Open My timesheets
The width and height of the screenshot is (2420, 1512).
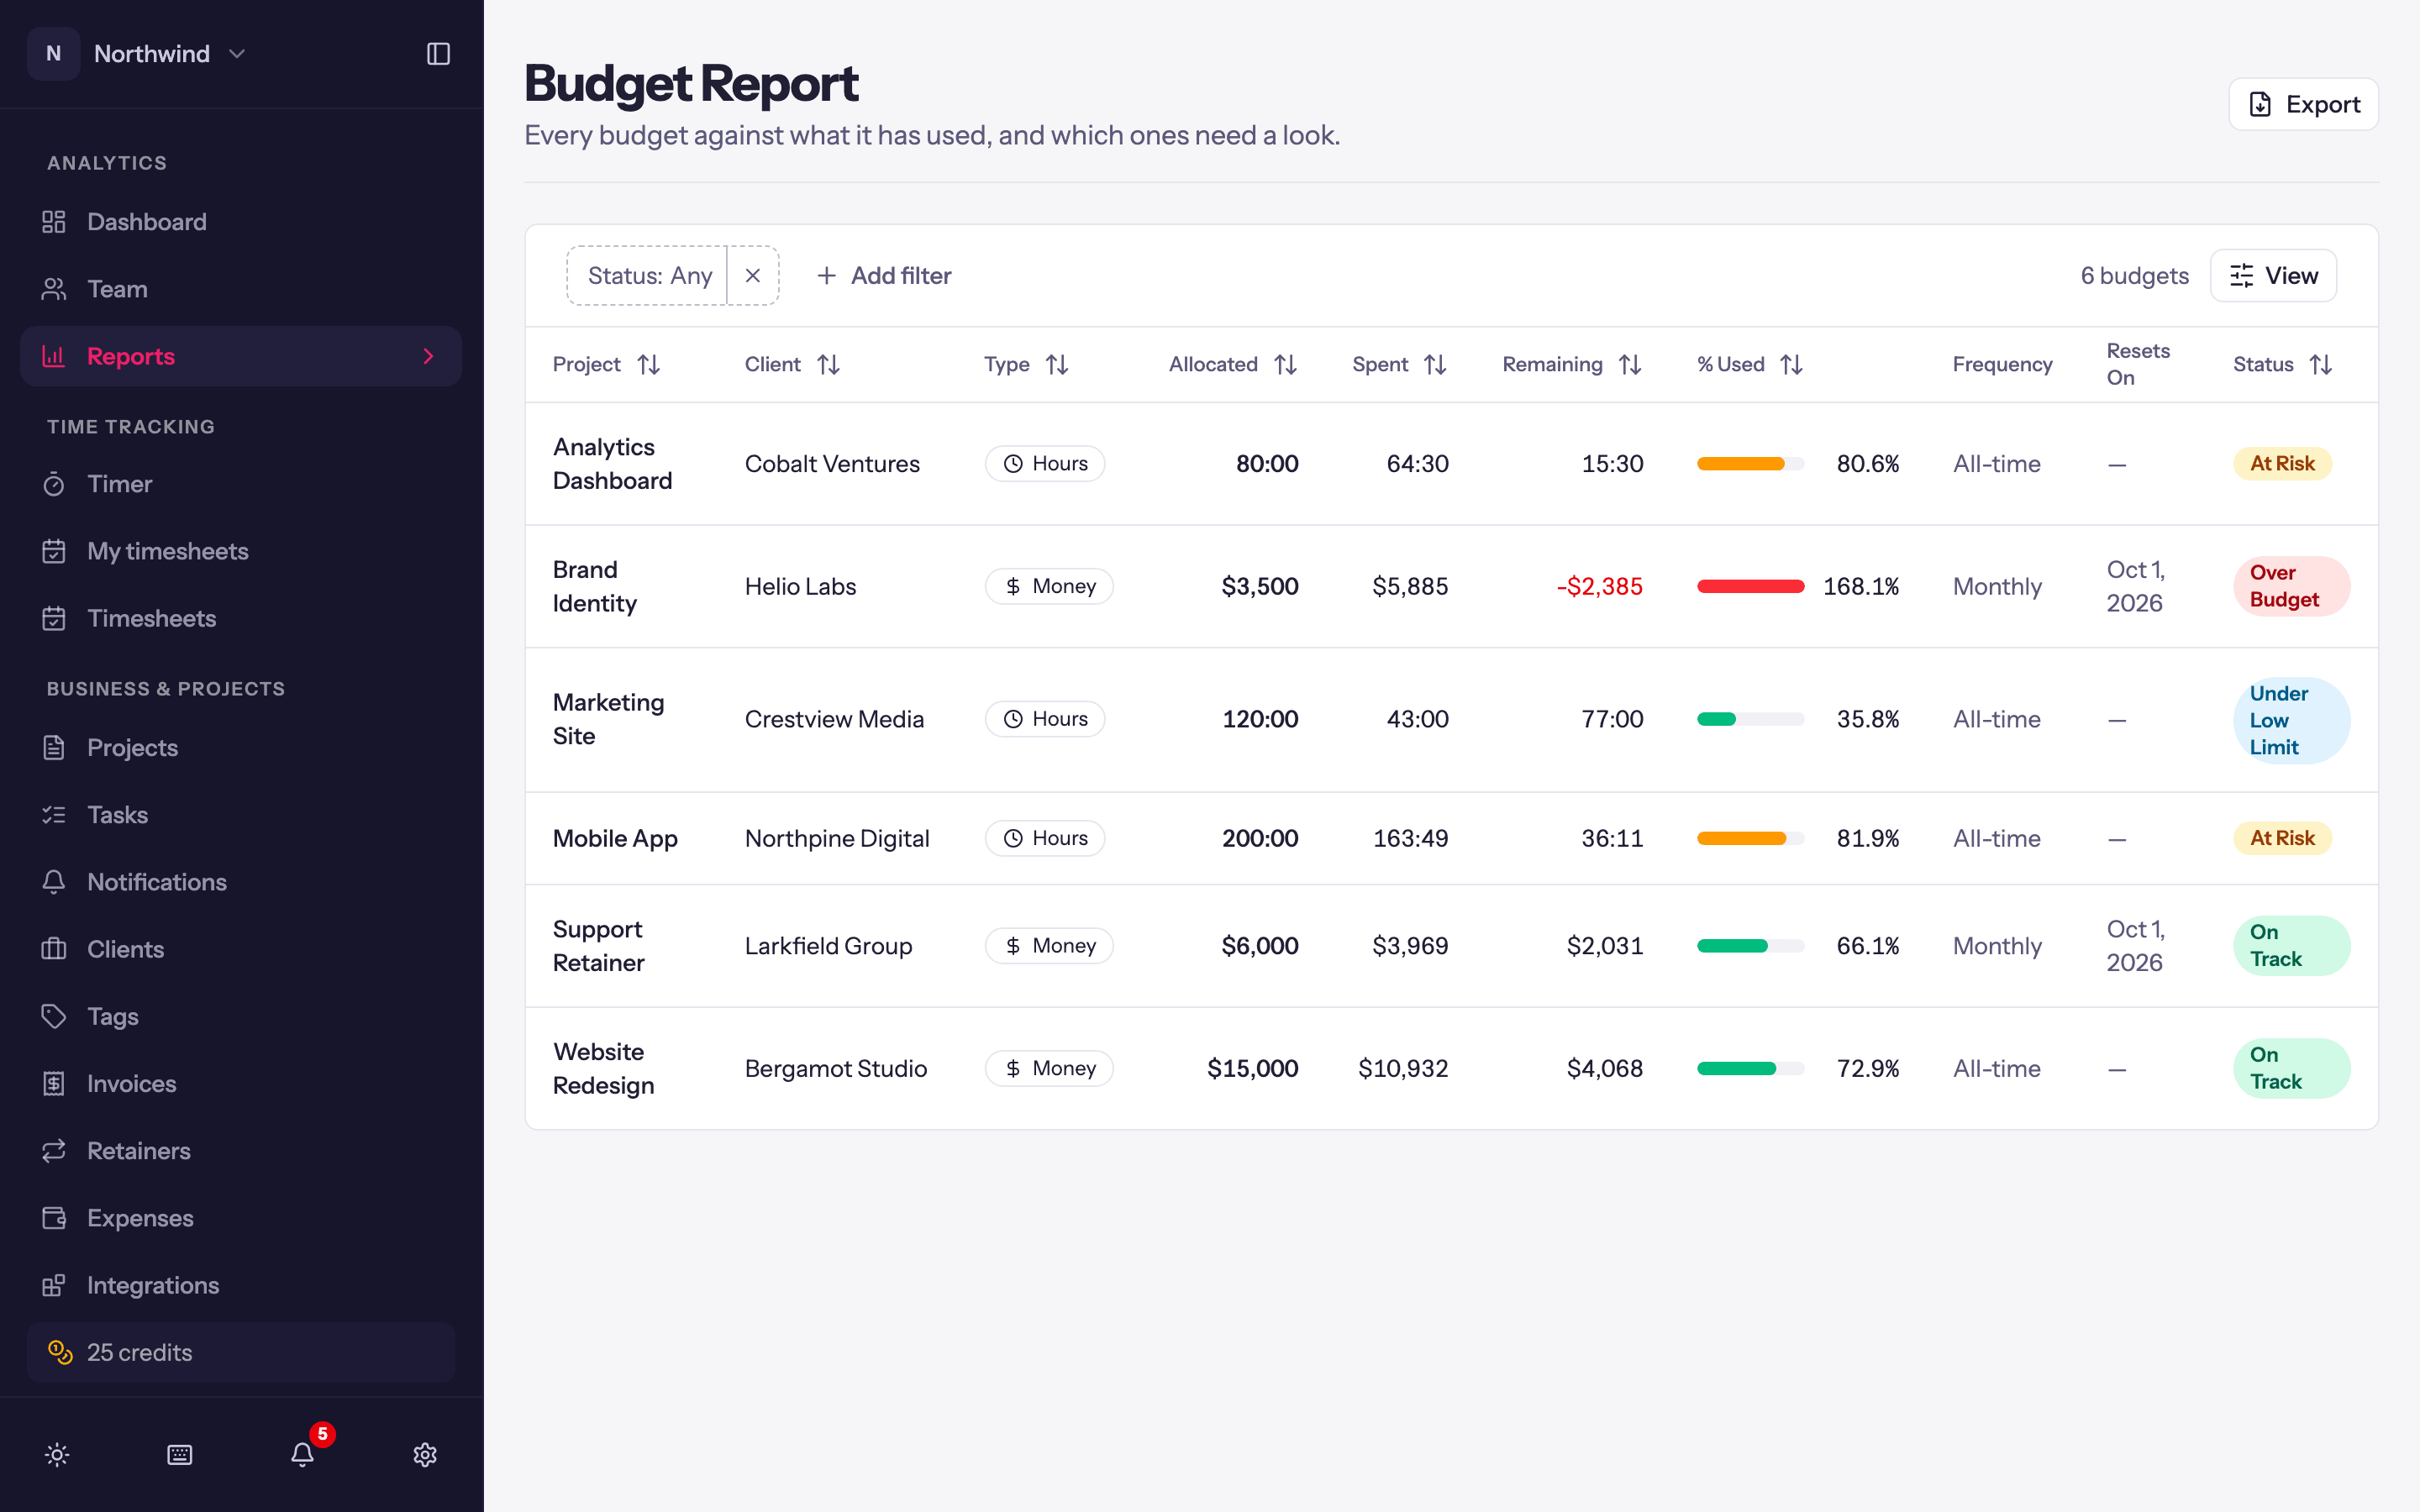coord(241,551)
